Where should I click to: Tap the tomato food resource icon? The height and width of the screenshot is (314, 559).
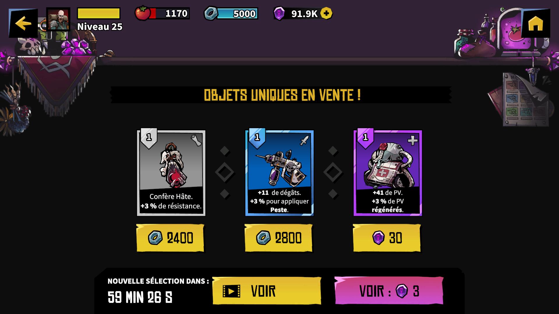coord(142,13)
